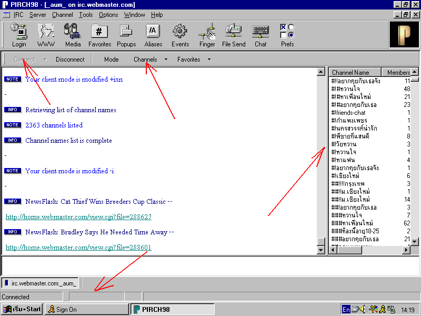Viewport: 421px width, 316px height.
Task: Click the yellow running man tray icon
Action: tap(382, 309)
